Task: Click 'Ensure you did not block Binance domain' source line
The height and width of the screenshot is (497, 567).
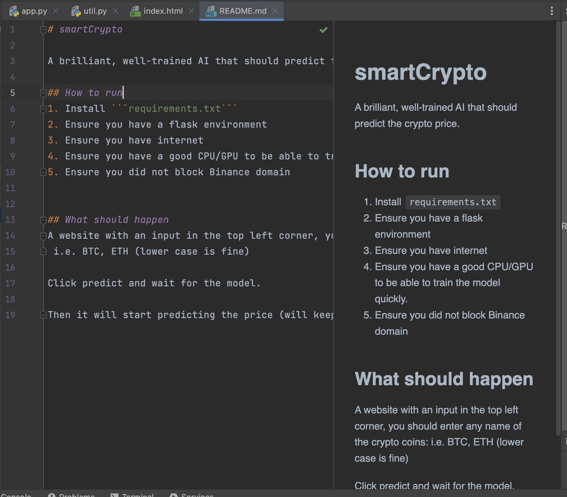Action: click(x=177, y=172)
